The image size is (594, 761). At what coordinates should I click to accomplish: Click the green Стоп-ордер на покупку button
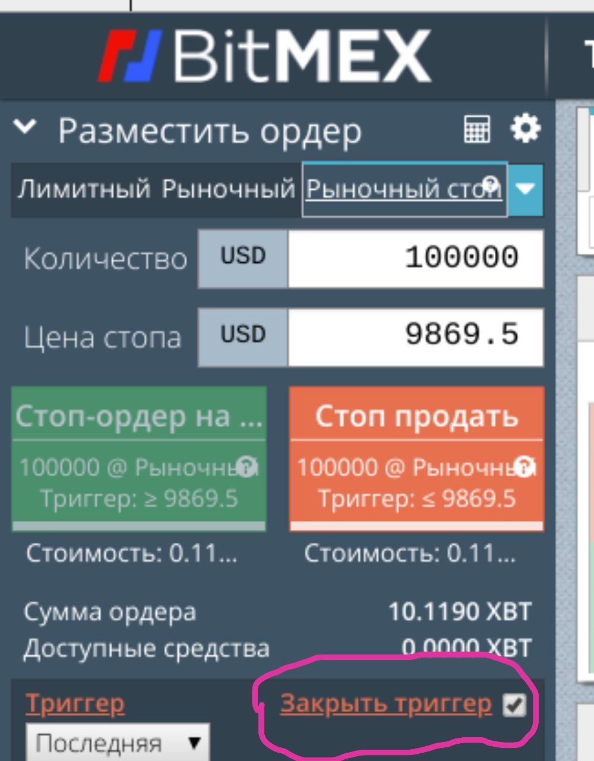(139, 458)
